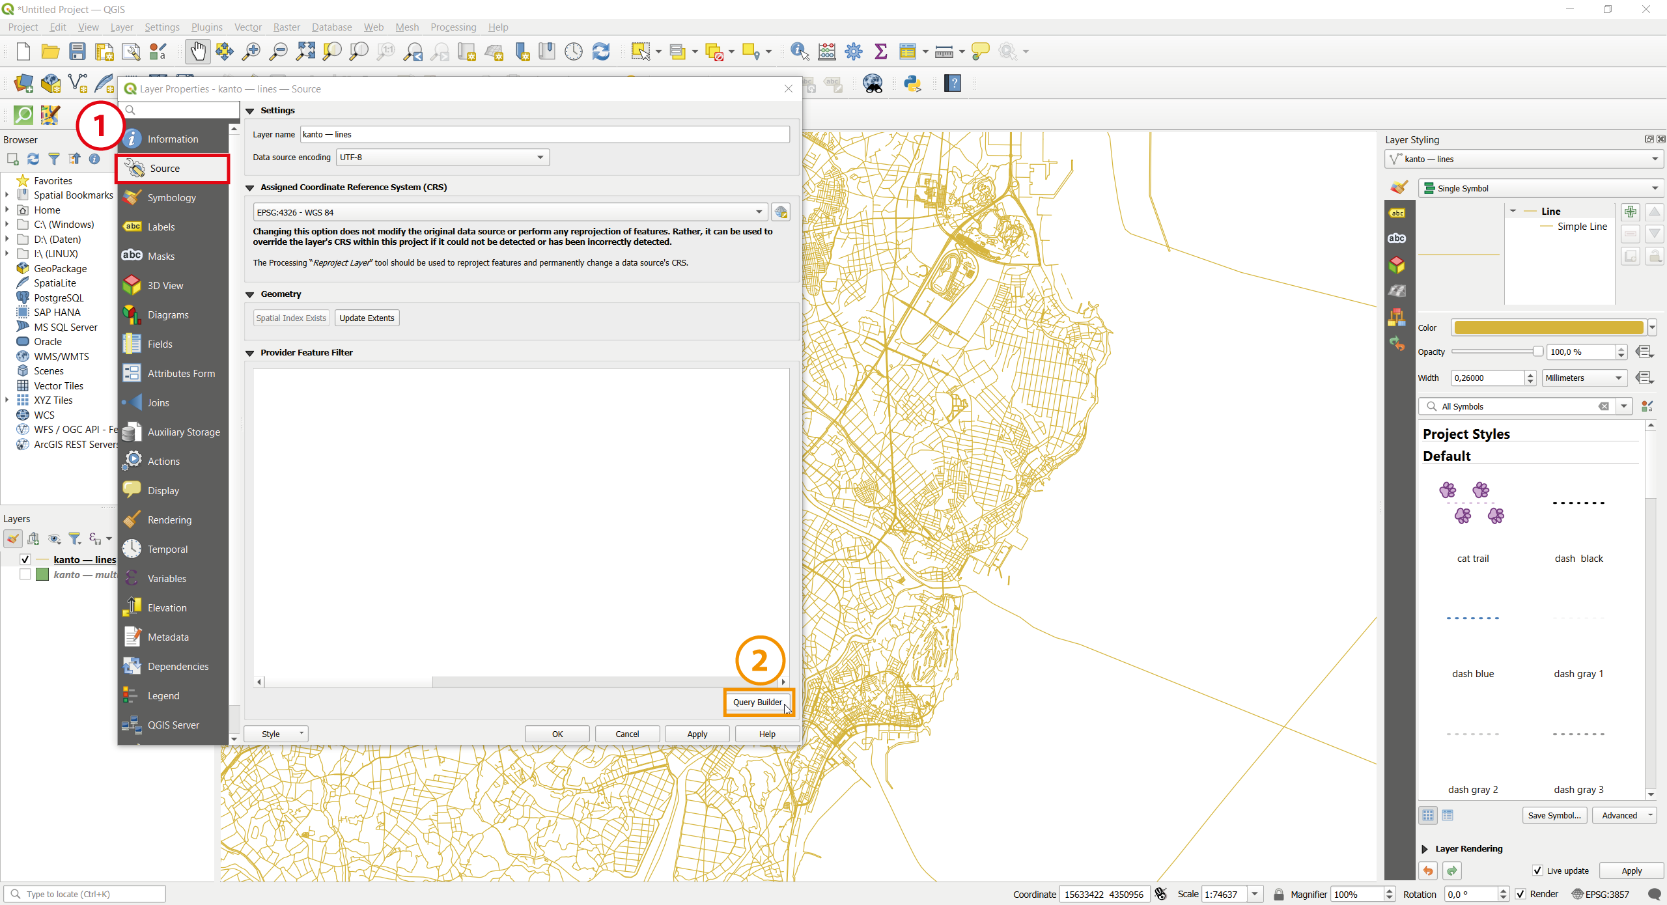Open the Processing Toolbox wrench icon
The height and width of the screenshot is (905, 1667).
[854, 51]
